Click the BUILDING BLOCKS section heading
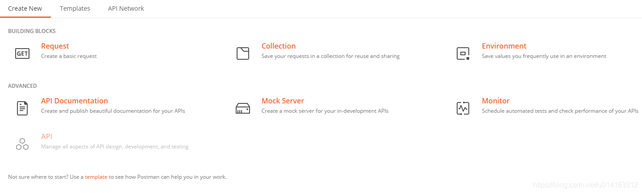This screenshot has width=642, height=193. [32, 31]
